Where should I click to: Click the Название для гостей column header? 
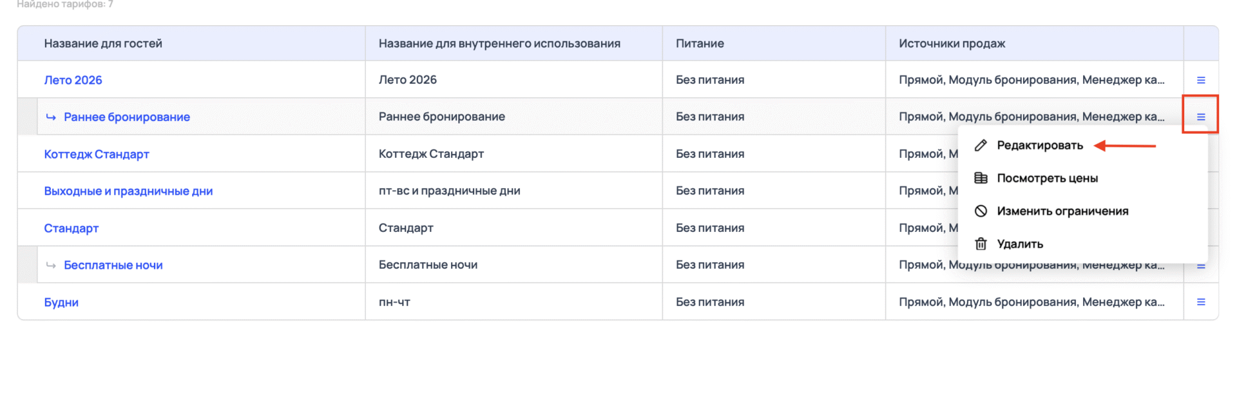103,44
